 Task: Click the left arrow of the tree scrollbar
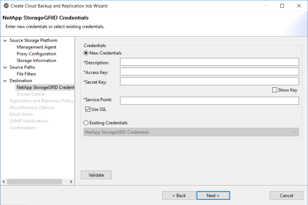(4, 182)
